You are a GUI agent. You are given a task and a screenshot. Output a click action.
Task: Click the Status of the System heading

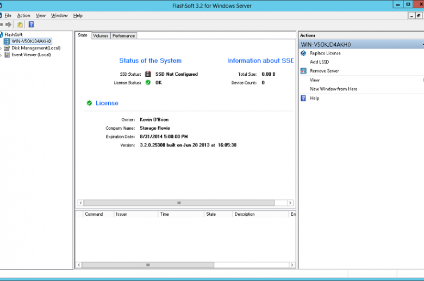151,60
